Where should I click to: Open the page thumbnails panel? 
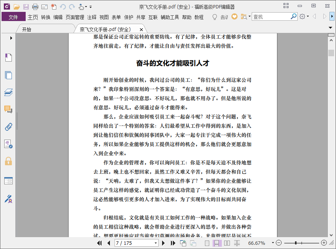(x=8, y=75)
